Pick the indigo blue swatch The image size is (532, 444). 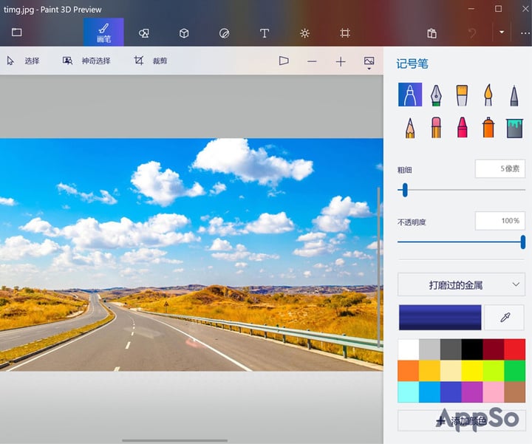(451, 392)
